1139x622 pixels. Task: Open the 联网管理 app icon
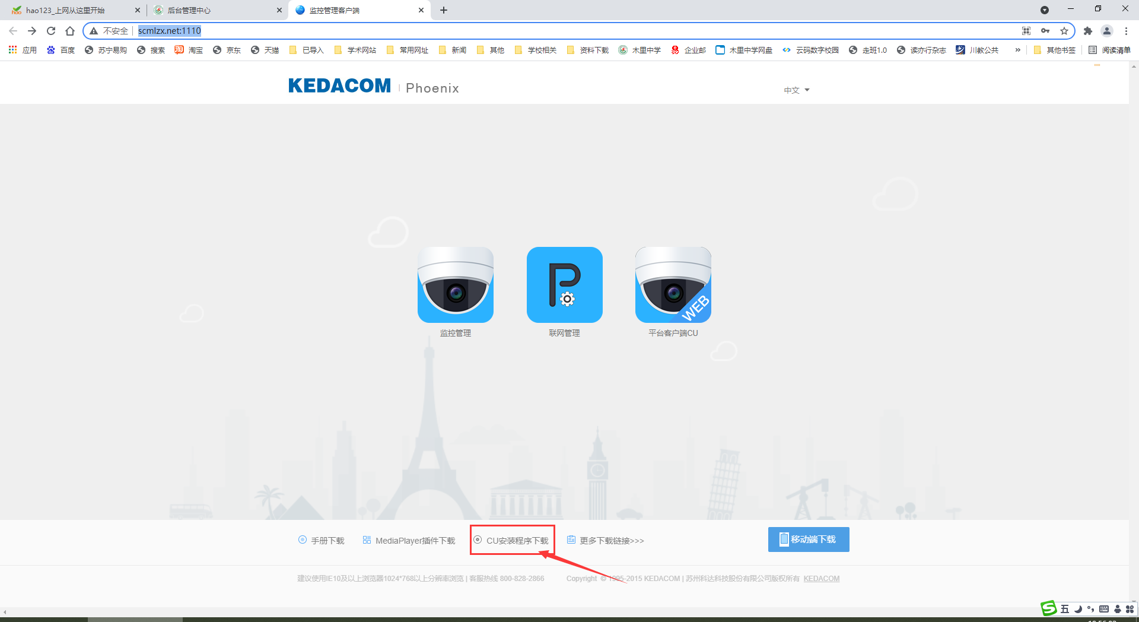pos(564,285)
